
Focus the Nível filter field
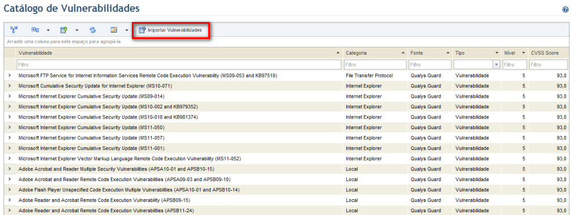(514, 64)
